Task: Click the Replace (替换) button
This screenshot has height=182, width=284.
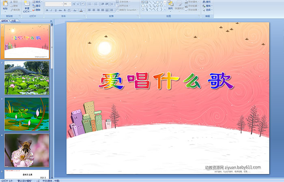Action: 208,6
